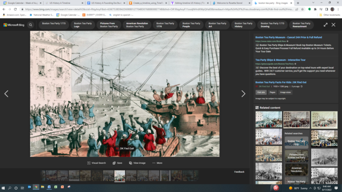Click View image button
Image resolution: width=342 pixels, height=192 pixels.
tap(137, 163)
